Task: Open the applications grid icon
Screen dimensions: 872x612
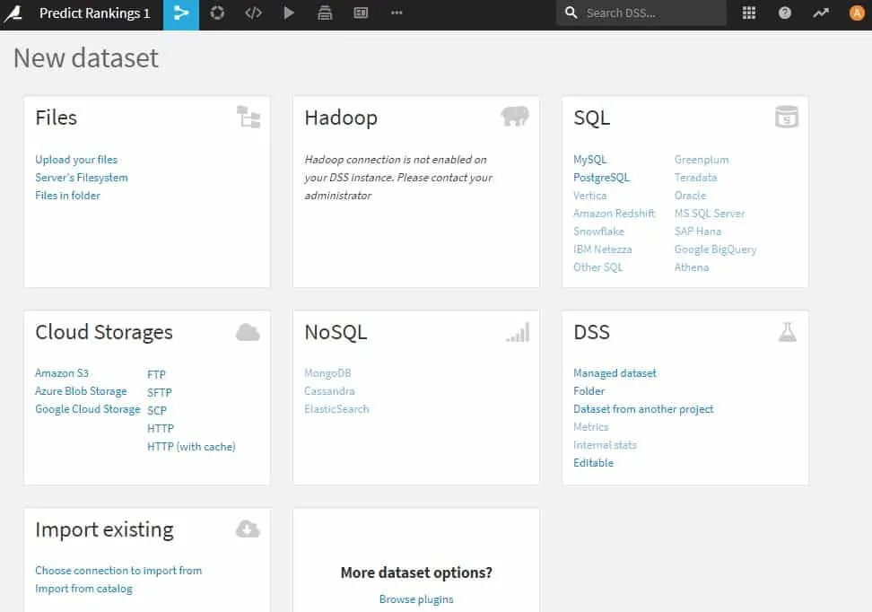Action: pyautogui.click(x=749, y=13)
